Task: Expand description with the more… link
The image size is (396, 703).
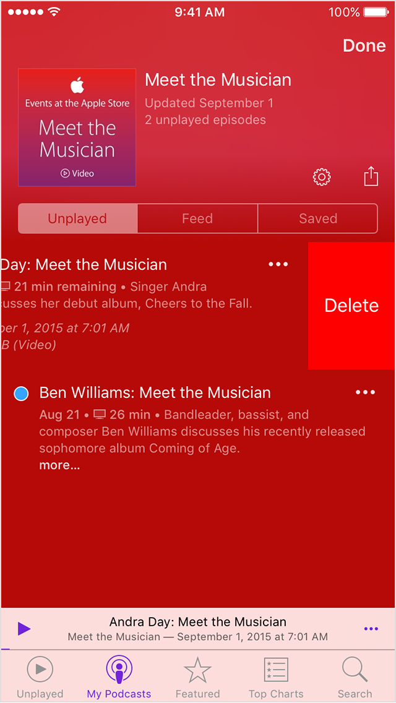Action: coord(59,465)
